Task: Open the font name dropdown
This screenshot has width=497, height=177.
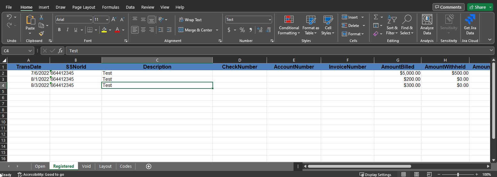Action: click(91, 20)
